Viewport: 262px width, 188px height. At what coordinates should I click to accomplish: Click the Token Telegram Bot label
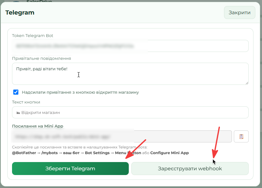32,35
